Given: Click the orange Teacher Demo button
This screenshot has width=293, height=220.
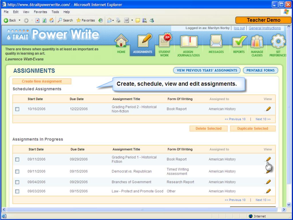Looking at the screenshot, I should (264, 20).
